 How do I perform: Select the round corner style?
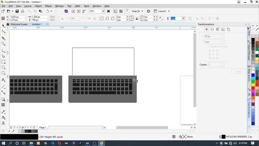(x=102, y=18)
